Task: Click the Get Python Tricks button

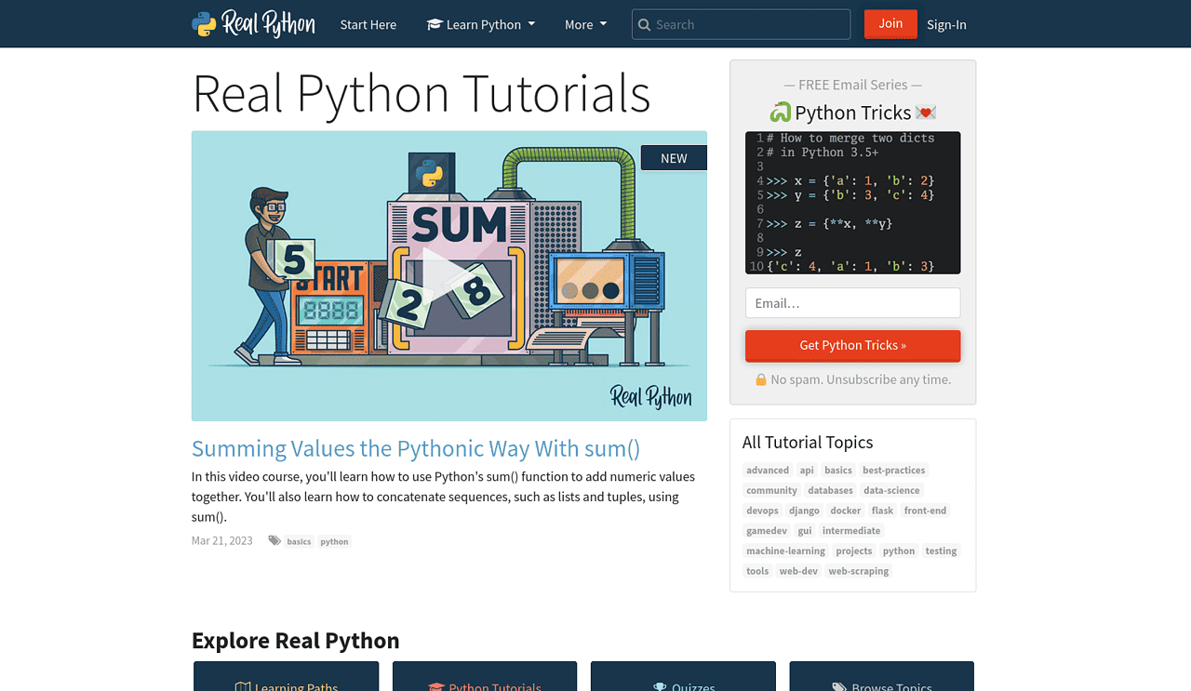Action: pyautogui.click(x=852, y=345)
